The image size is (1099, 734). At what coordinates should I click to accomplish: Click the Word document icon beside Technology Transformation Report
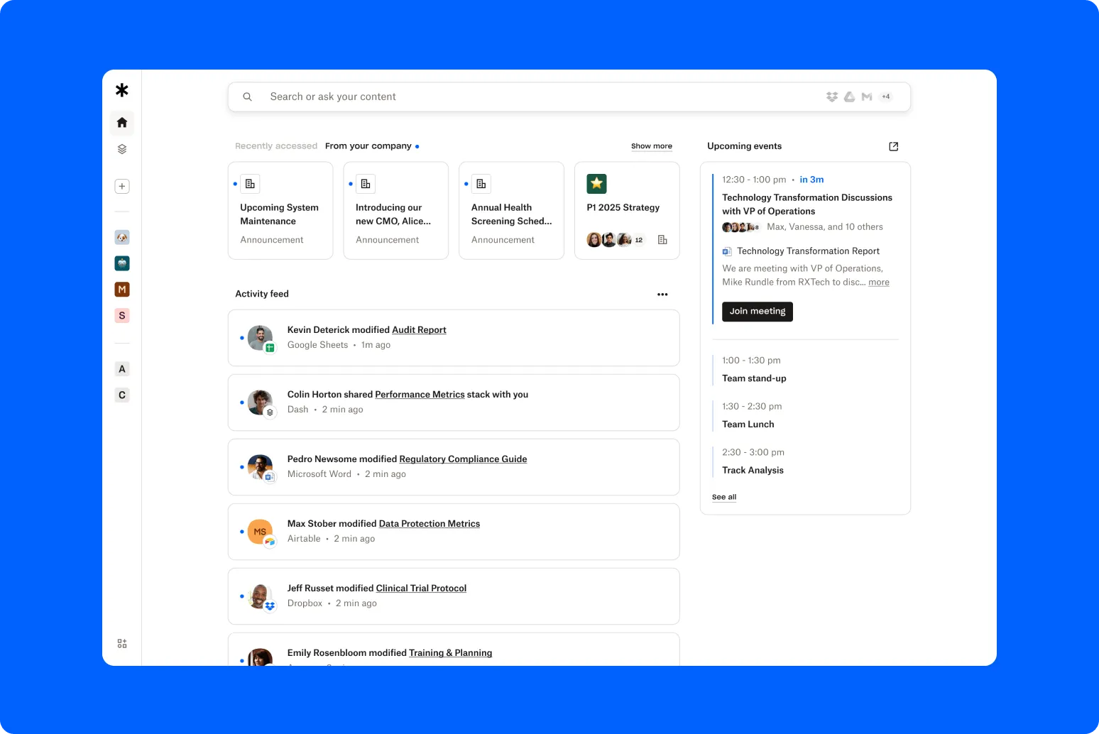pos(727,251)
